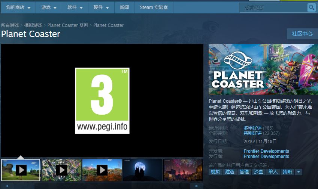Select the first video thumbnail with statue
Image resolution: width=318 pixels, height=189 pixels.
21,170
